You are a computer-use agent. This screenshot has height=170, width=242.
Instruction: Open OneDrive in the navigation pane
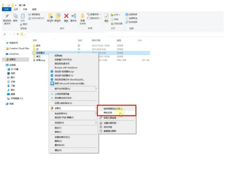[14, 54]
